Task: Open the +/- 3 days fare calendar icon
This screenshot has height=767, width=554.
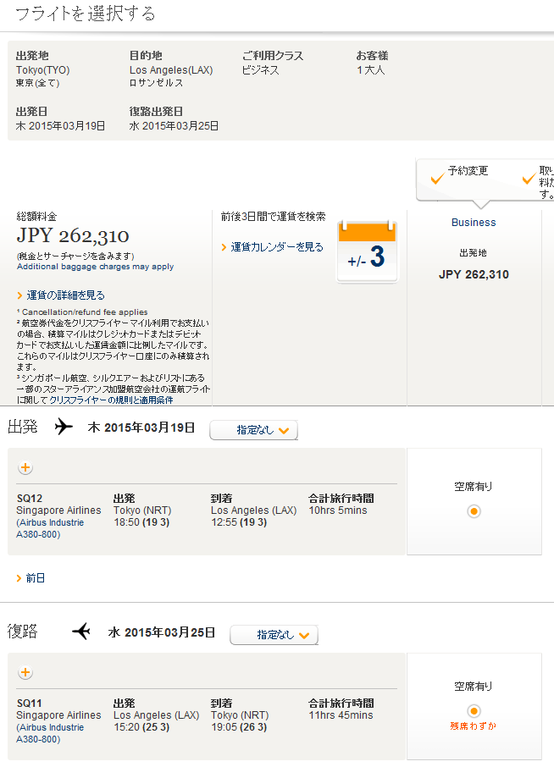Action: pos(367,252)
